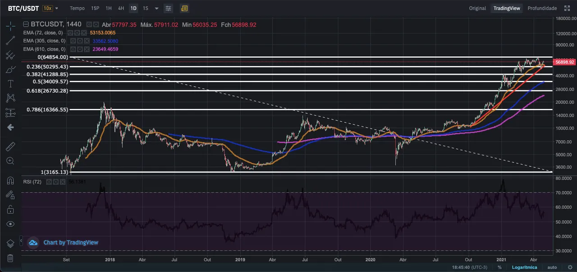Open RSI 72 settings gear
The height and width of the screenshot is (272, 577).
(56, 182)
